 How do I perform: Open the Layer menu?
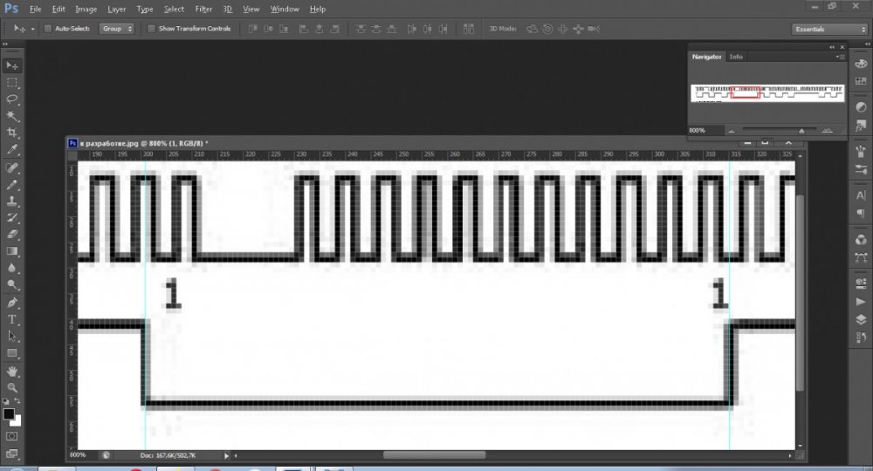116,9
